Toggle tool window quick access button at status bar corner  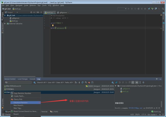pos(3,114)
